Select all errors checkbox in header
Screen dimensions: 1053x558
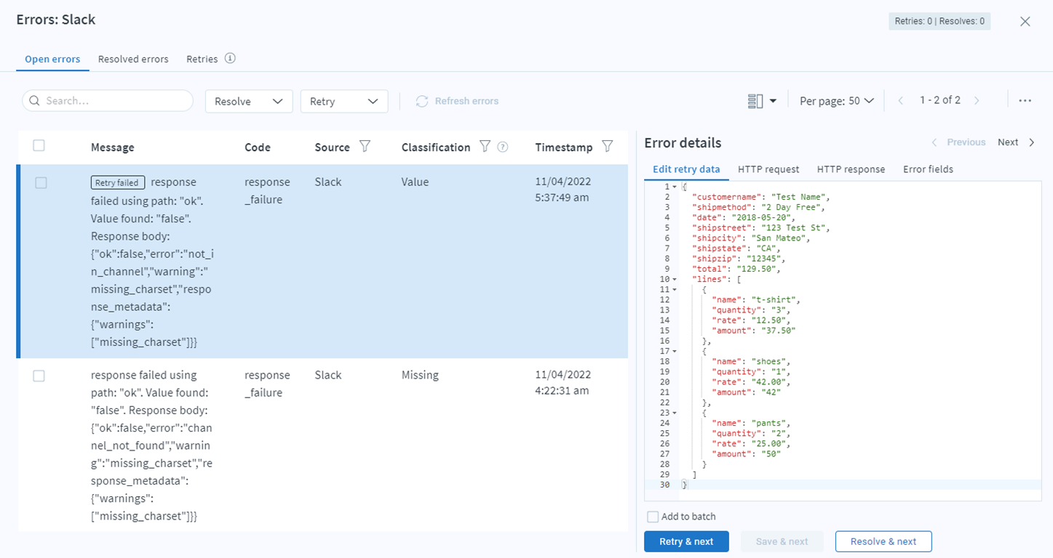[39, 146]
